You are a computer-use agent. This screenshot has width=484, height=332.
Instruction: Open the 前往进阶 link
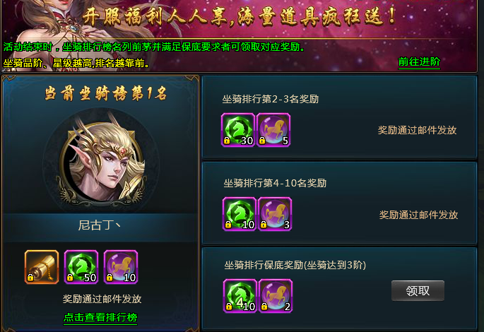coord(419,62)
